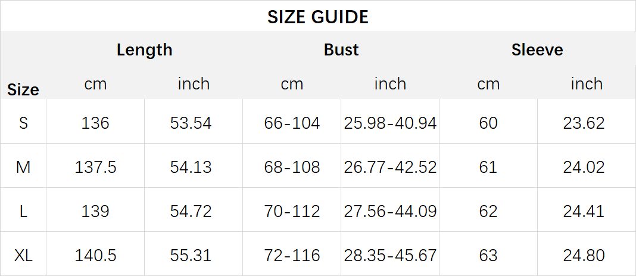
Task: Select the M size row label
Action: click(23, 168)
